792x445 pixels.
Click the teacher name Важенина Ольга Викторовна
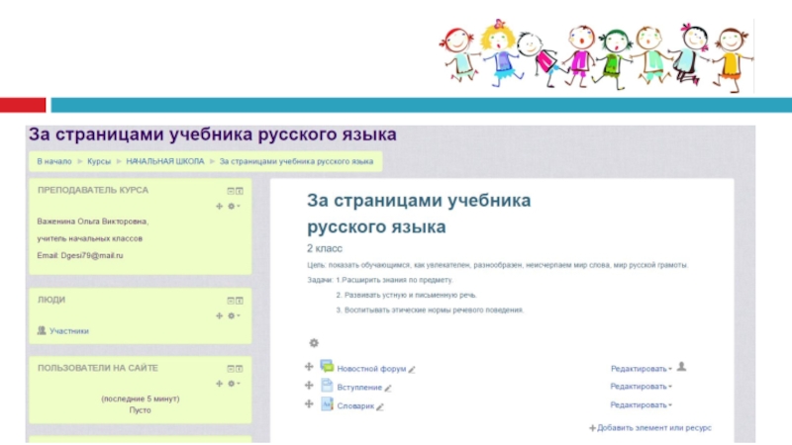(x=92, y=222)
